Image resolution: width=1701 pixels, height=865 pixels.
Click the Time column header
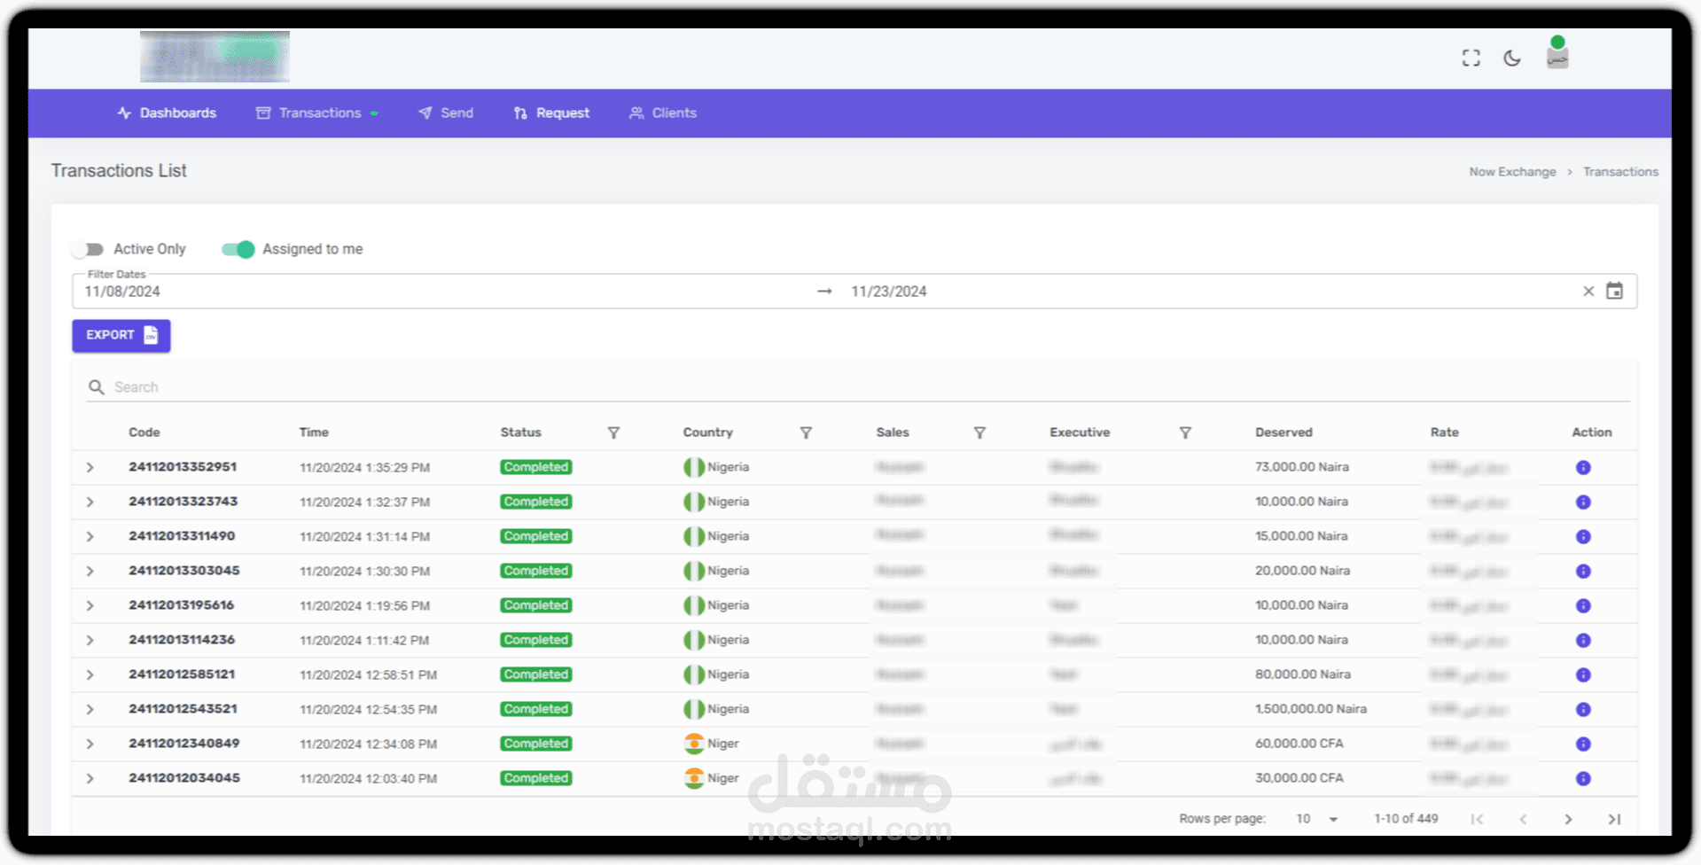[x=314, y=432]
